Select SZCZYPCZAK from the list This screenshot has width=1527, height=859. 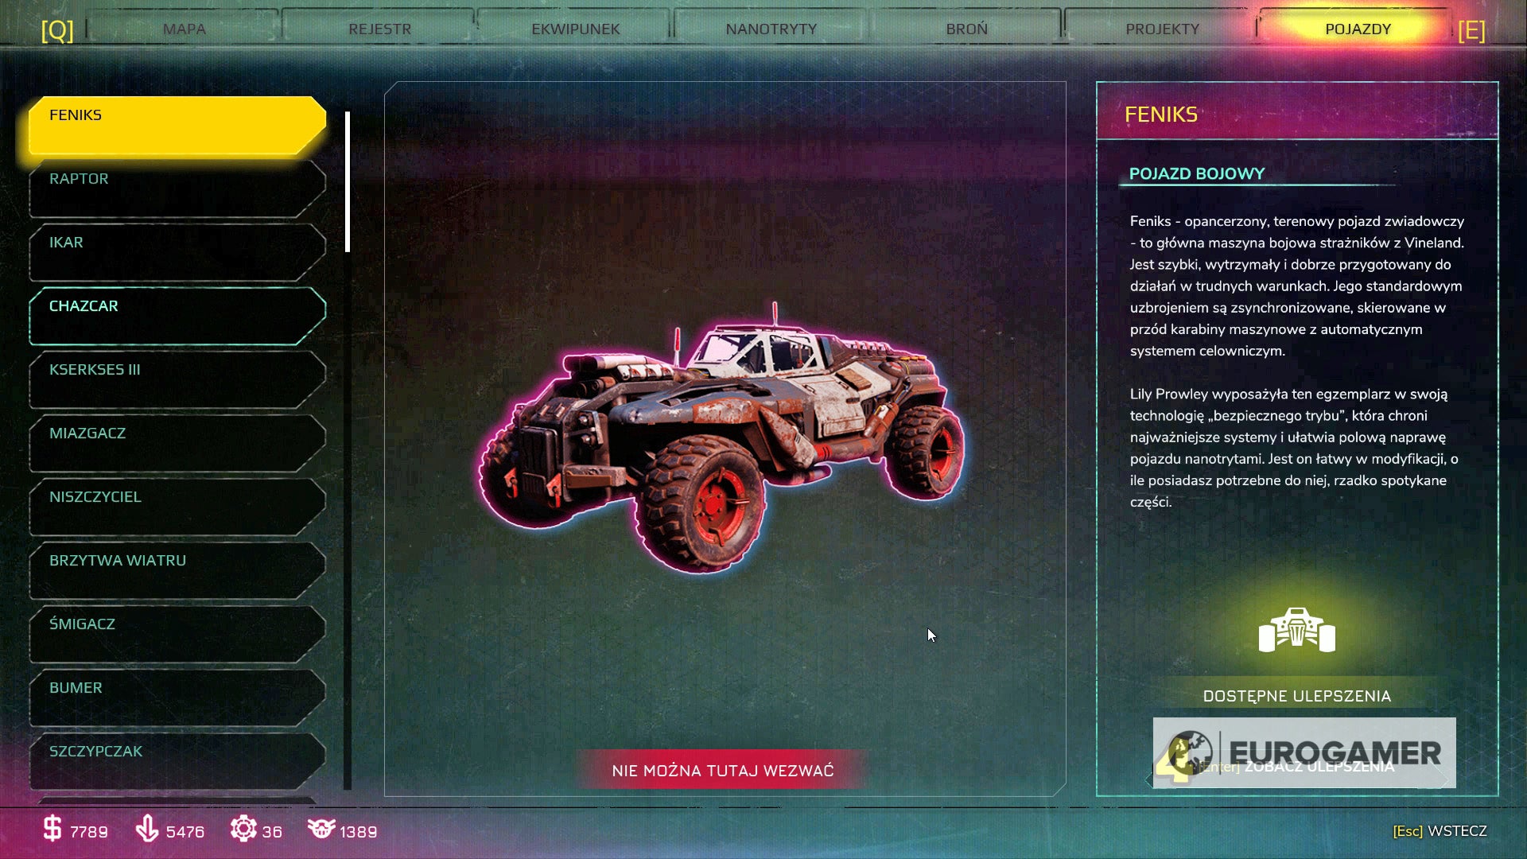[x=177, y=761]
